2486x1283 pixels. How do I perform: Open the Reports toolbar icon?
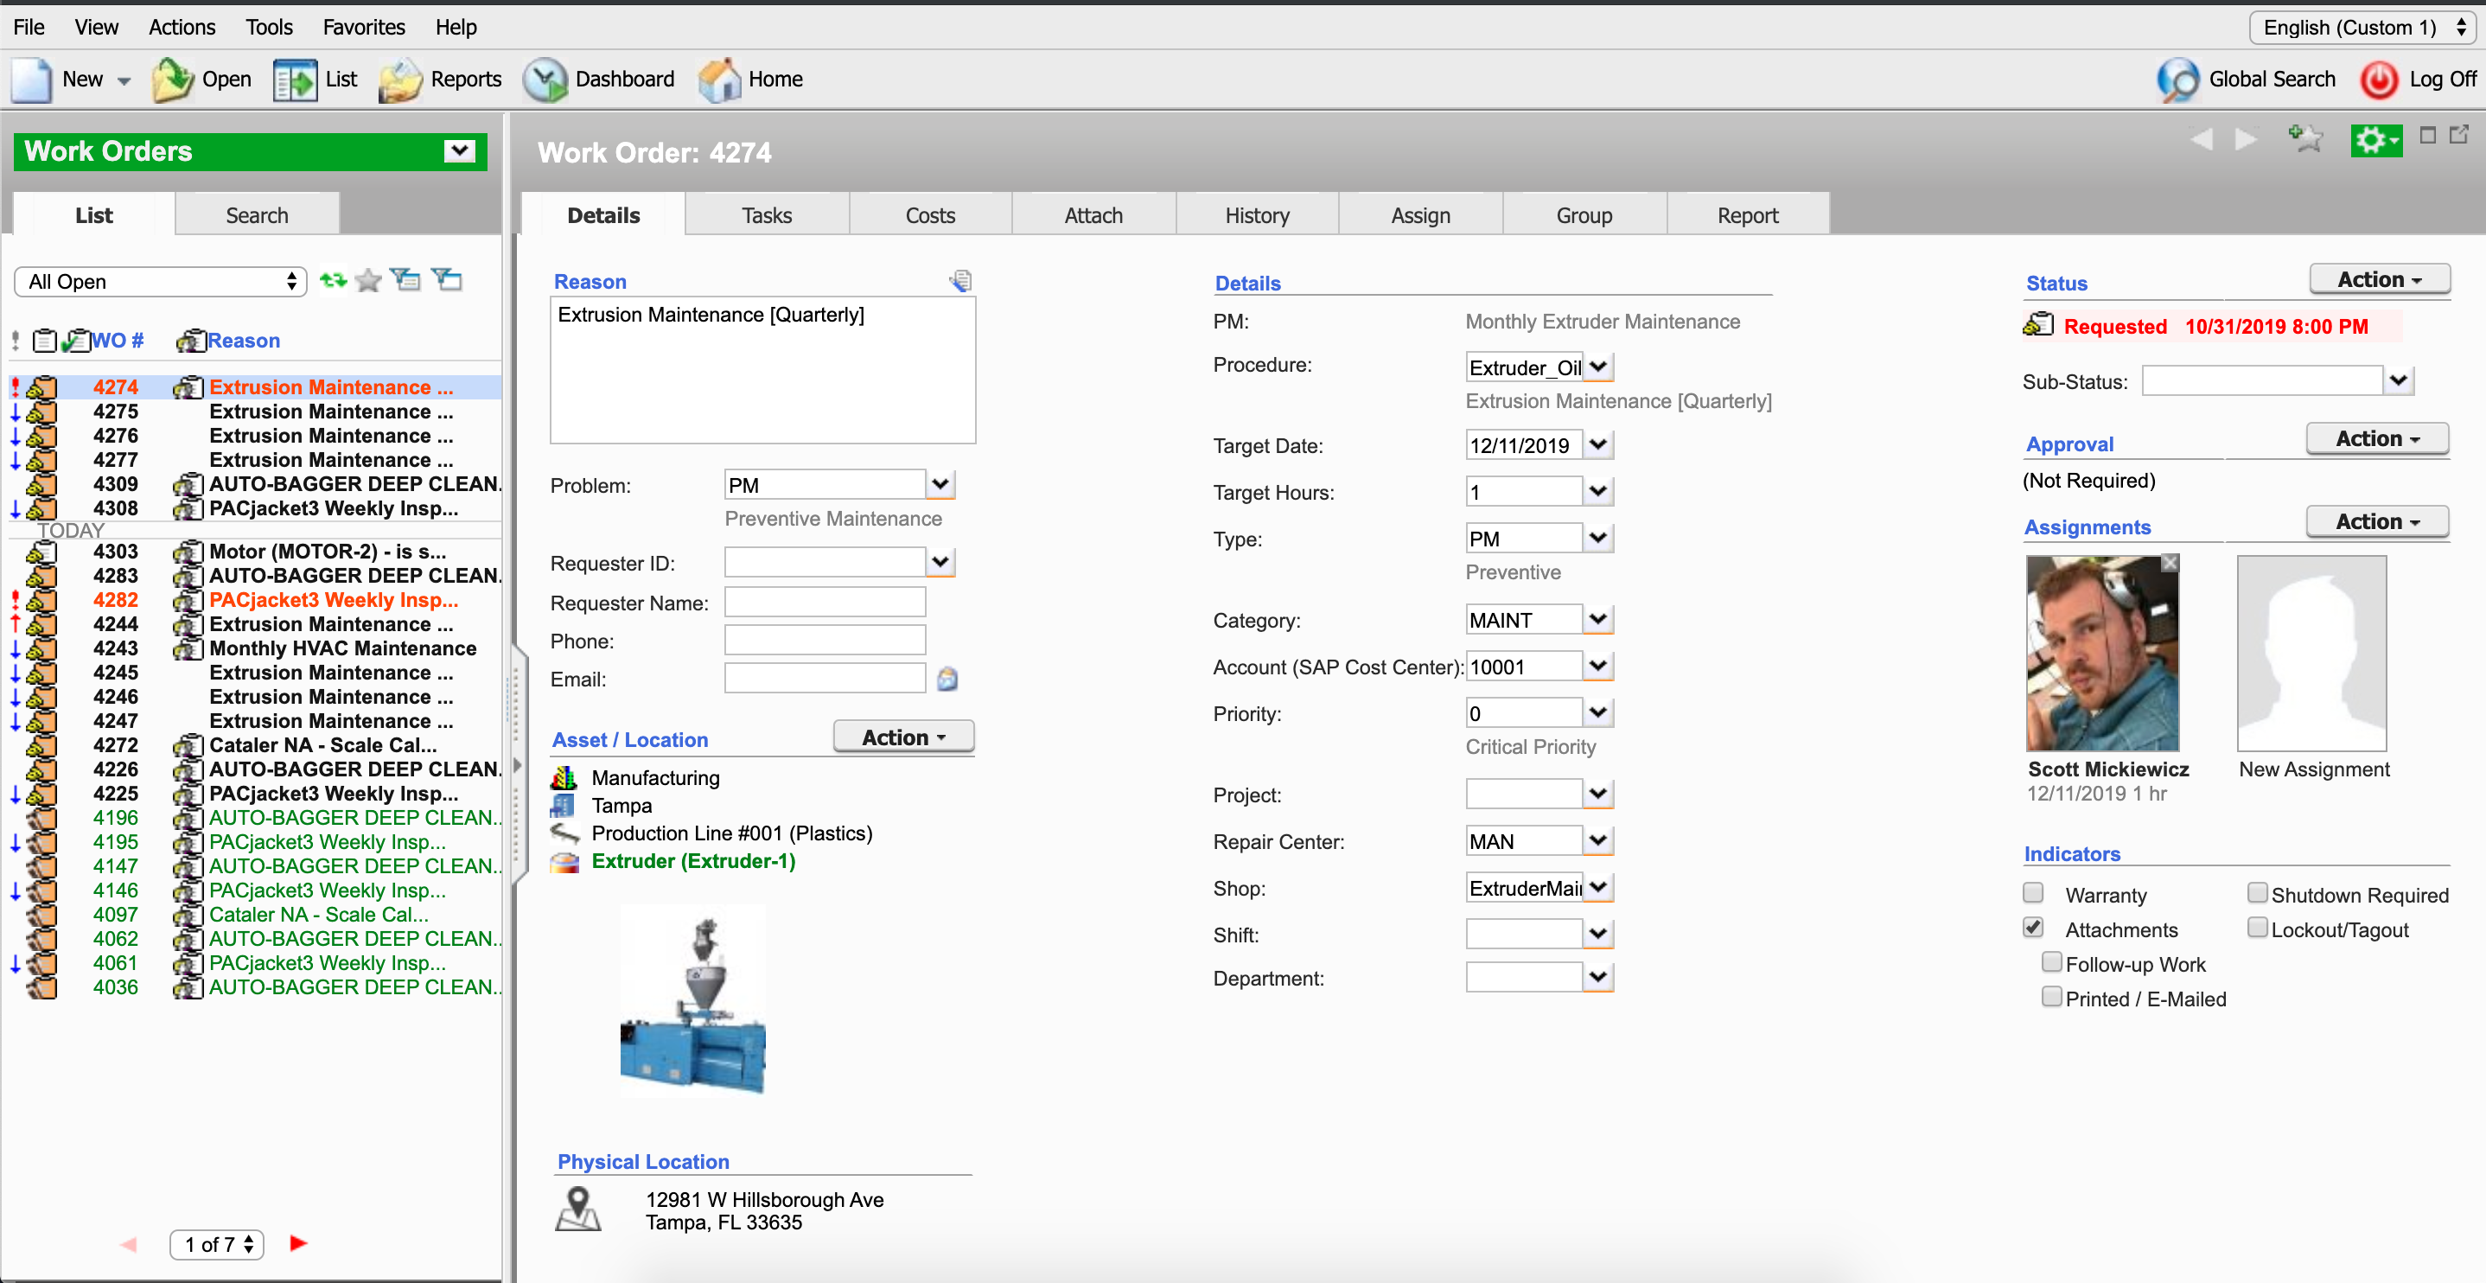399,80
